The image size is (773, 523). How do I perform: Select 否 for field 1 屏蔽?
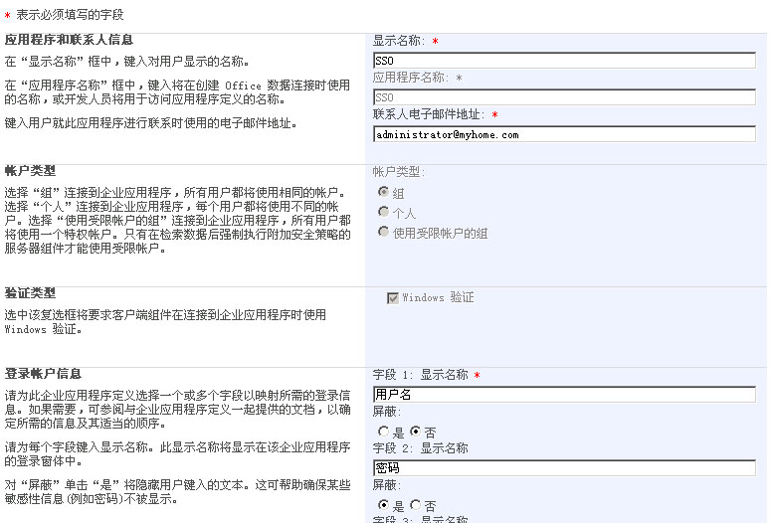416,432
